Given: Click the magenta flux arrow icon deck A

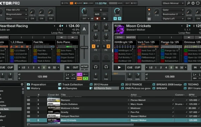Looking at the screenshot, I should 79,74.
